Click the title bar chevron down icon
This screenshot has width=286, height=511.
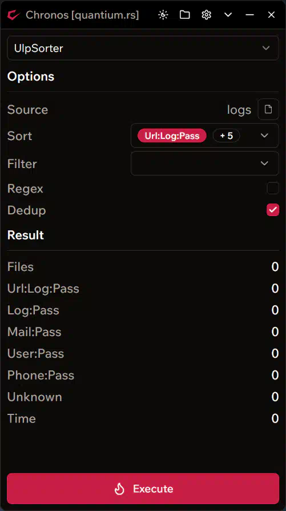pyautogui.click(x=228, y=15)
